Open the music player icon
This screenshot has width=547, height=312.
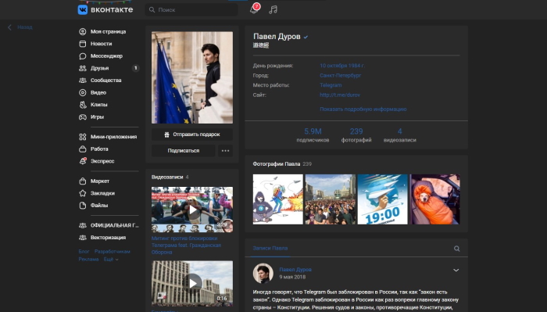273,9
